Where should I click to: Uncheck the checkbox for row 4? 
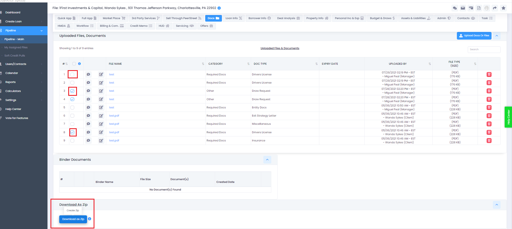pyautogui.click(x=72, y=99)
